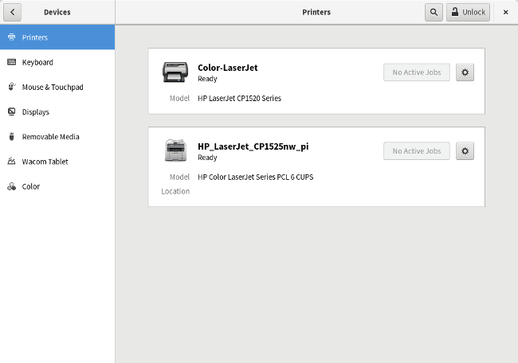Click the Displays monitor icon in the sidebar
Viewport: 518px width, 363px height.
click(x=11, y=112)
